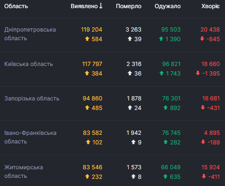The image size is (225, 186).
Task: Click the green up arrow beside 892
Action: [x=165, y=108]
